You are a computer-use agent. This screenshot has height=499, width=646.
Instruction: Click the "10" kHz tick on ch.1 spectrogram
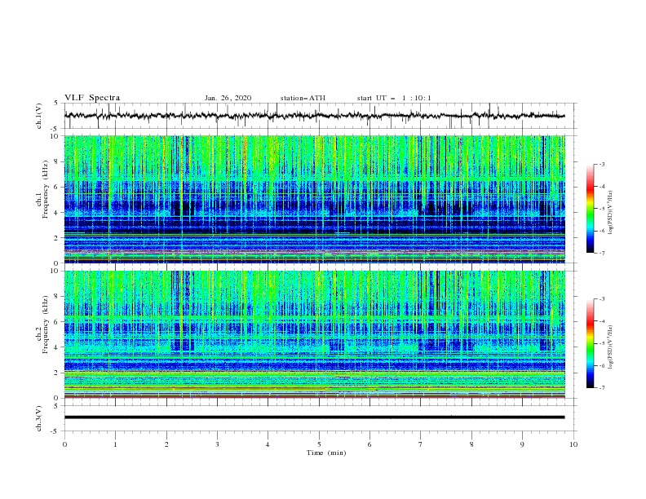pos(55,136)
